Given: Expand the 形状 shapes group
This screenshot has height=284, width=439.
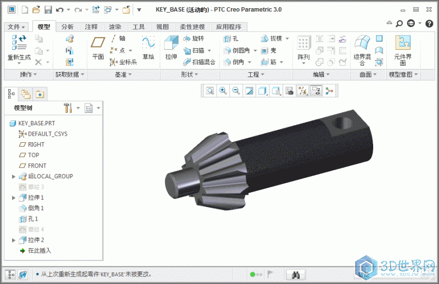Looking at the screenshot, I should (x=189, y=74).
